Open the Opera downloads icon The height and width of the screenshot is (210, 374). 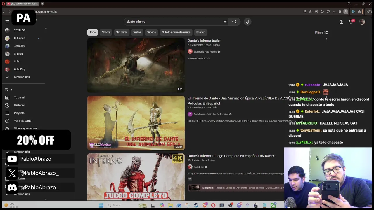(334, 12)
